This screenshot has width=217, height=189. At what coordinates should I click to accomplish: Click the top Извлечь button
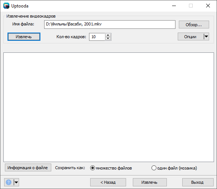click(x=24, y=37)
